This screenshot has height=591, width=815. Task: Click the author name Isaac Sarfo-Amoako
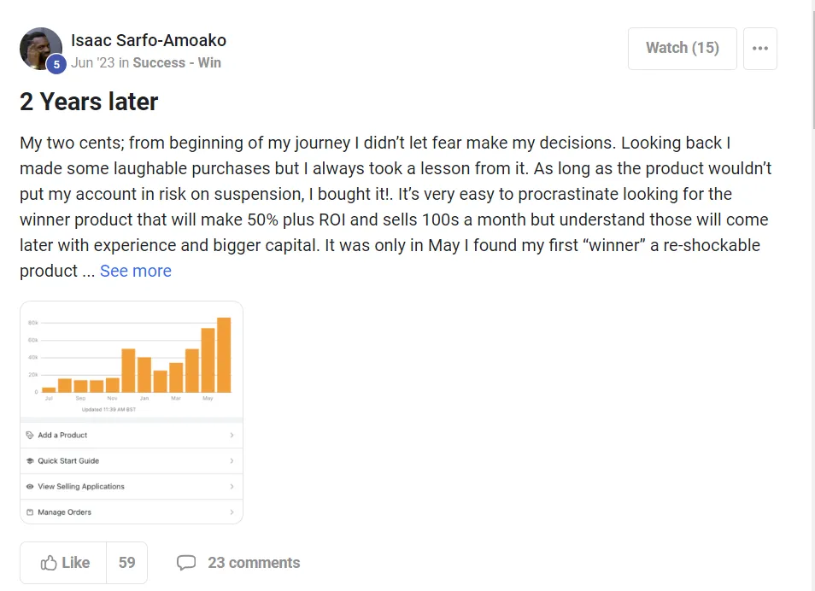149,40
